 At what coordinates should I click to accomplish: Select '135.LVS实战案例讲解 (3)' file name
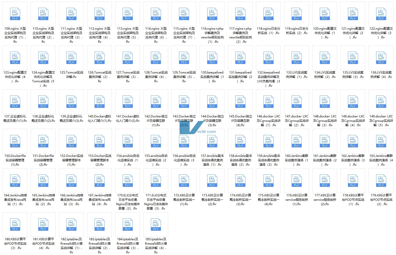click(x=353, y=75)
